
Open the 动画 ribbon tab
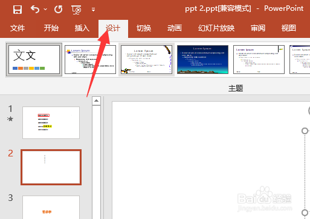[175, 28]
